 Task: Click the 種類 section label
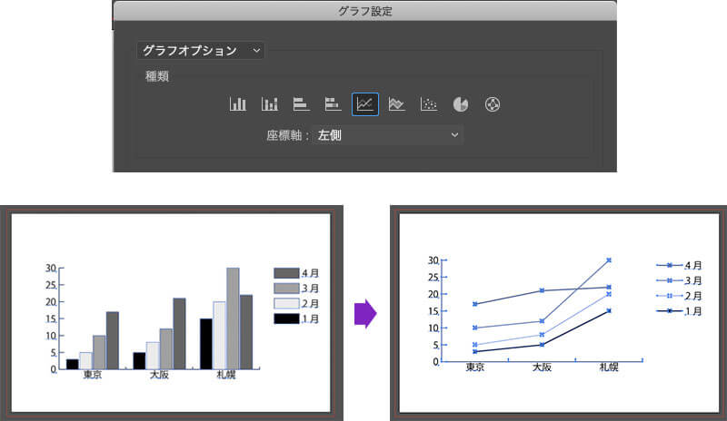click(156, 76)
